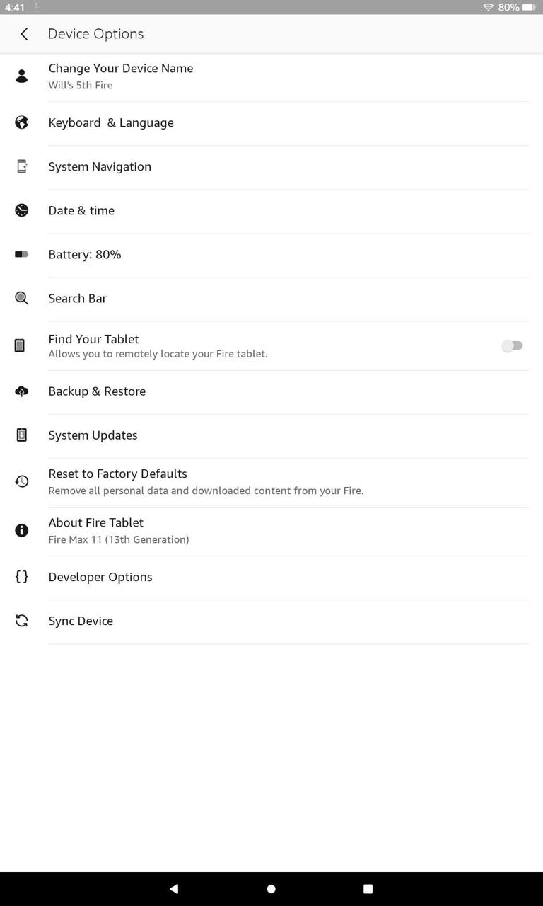
Task: Open Date & time settings
Action: click(x=81, y=210)
